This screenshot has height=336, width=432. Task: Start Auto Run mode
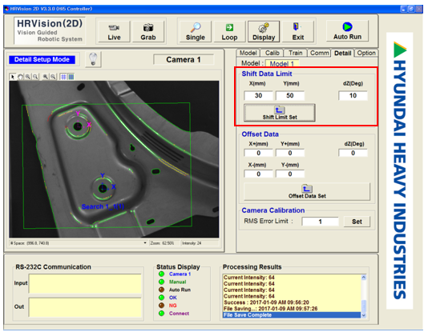[347, 31]
